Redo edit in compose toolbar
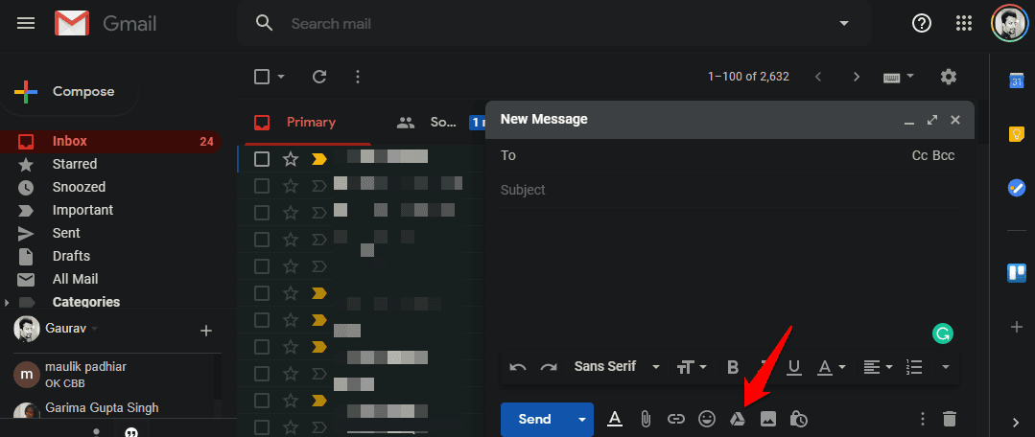The image size is (1035, 437). pyautogui.click(x=549, y=367)
